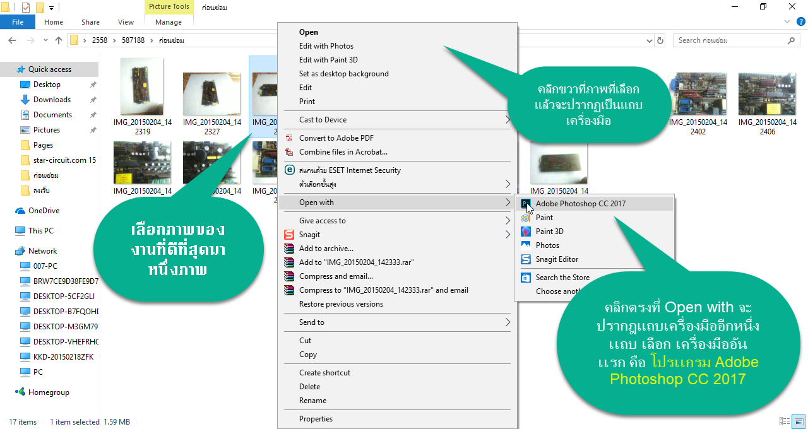The image size is (808, 429).
Task: Open Desktop in Quick access
Action: pos(47,85)
